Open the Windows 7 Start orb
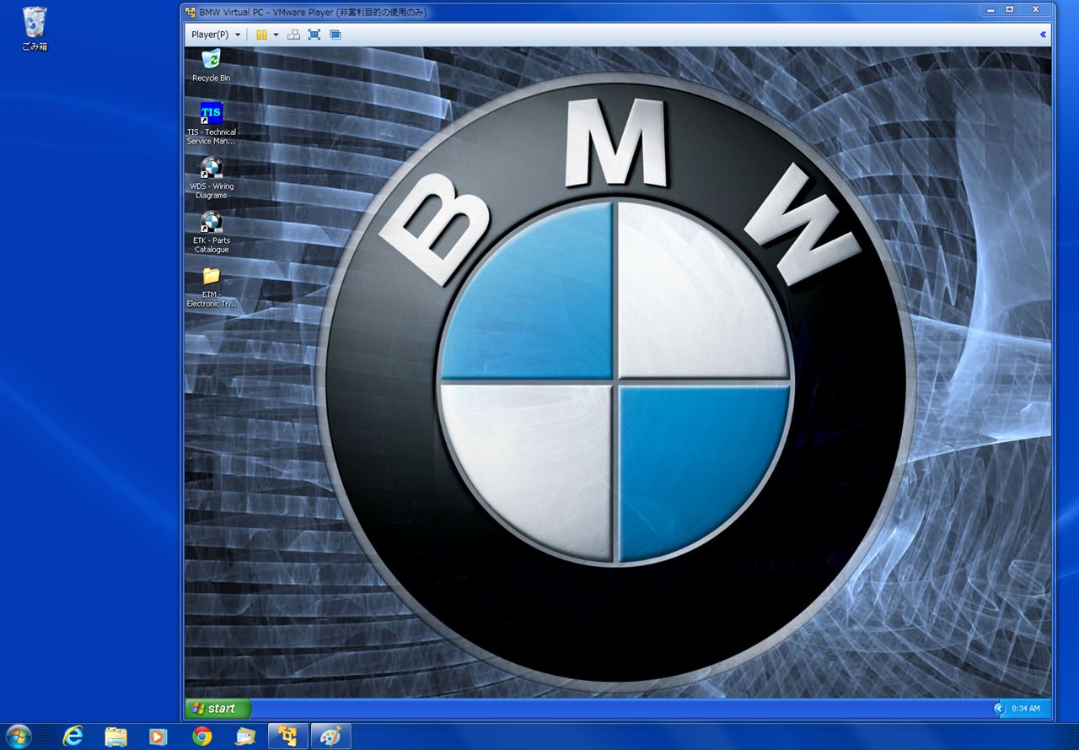1079x750 pixels. point(17,736)
